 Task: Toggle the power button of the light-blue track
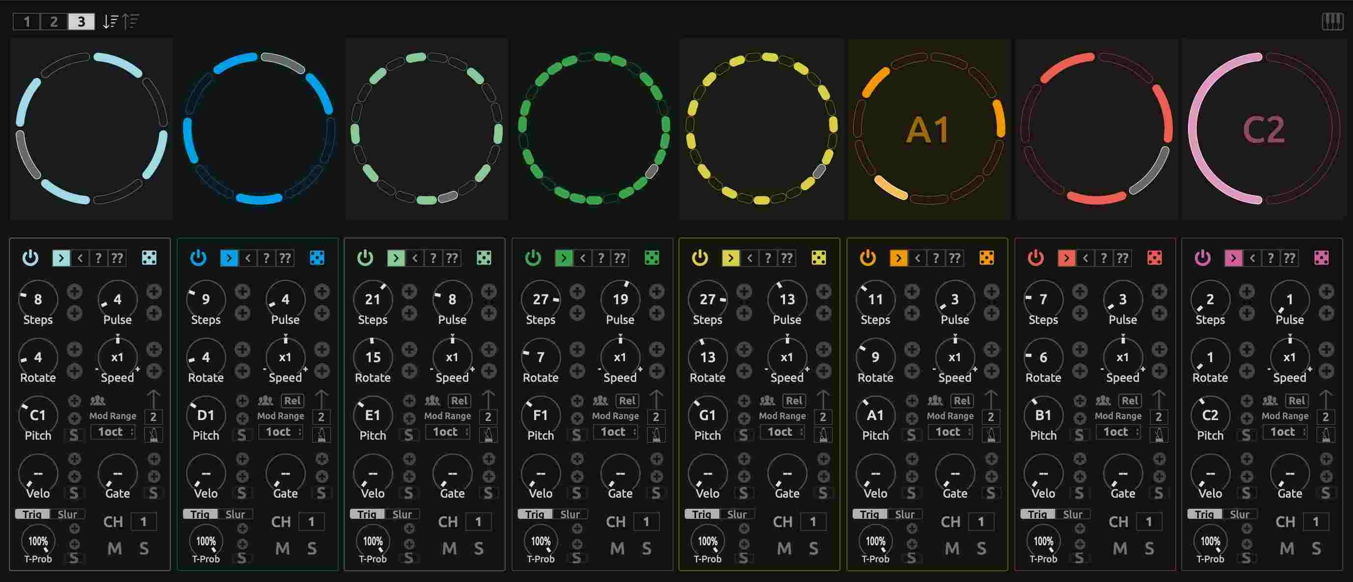click(x=30, y=258)
